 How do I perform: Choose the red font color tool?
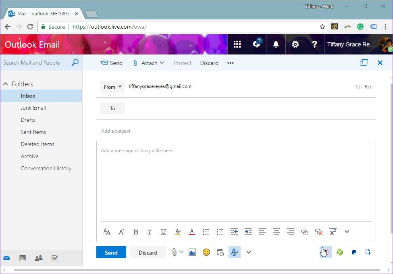192,232
